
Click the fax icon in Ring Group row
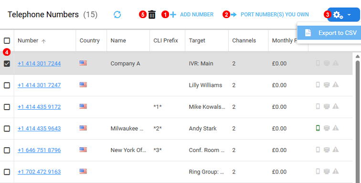(327, 172)
